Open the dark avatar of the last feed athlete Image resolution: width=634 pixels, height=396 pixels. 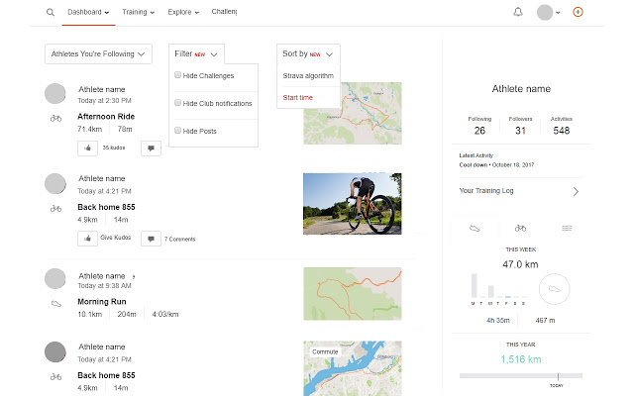(x=55, y=352)
